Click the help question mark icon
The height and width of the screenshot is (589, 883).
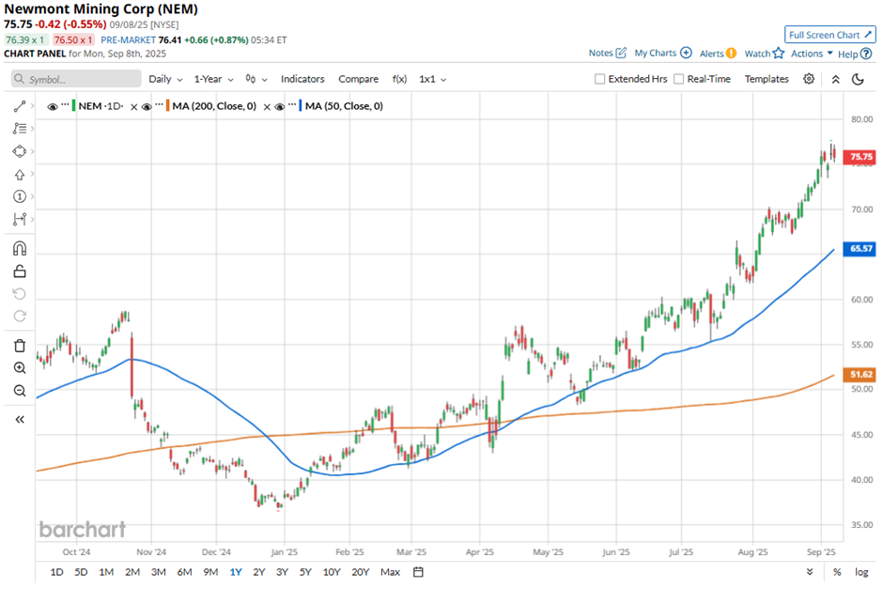click(866, 54)
